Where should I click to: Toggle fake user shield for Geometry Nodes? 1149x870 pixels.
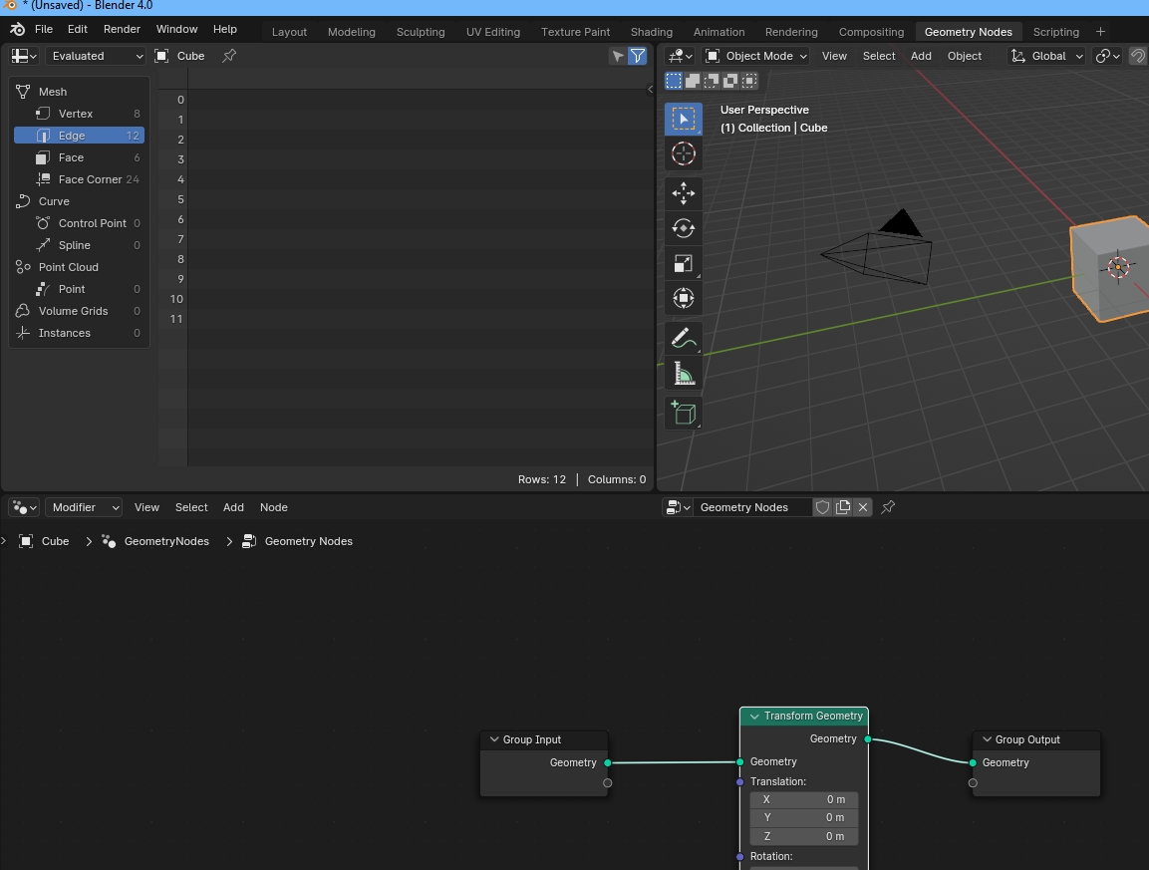click(822, 507)
